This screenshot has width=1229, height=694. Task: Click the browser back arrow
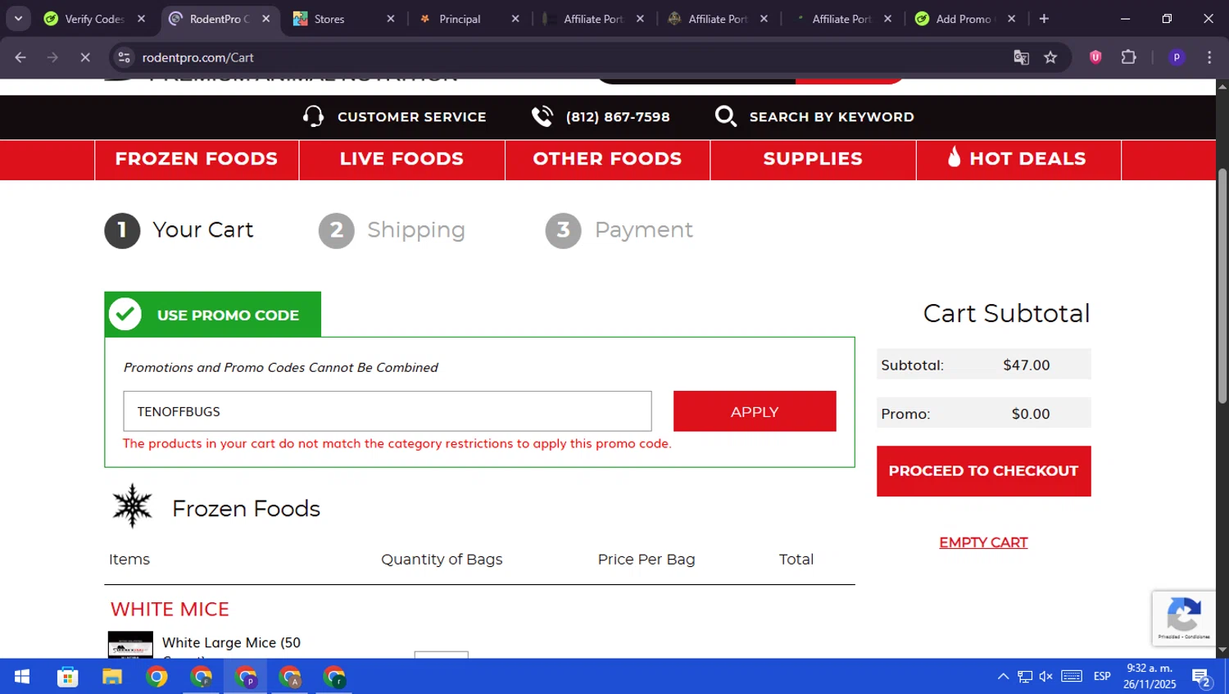click(20, 57)
